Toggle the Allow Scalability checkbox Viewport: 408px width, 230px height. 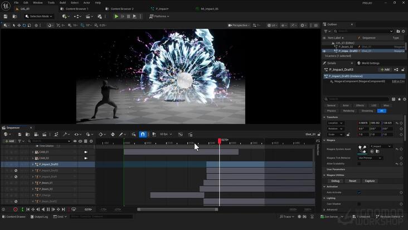click(359, 164)
